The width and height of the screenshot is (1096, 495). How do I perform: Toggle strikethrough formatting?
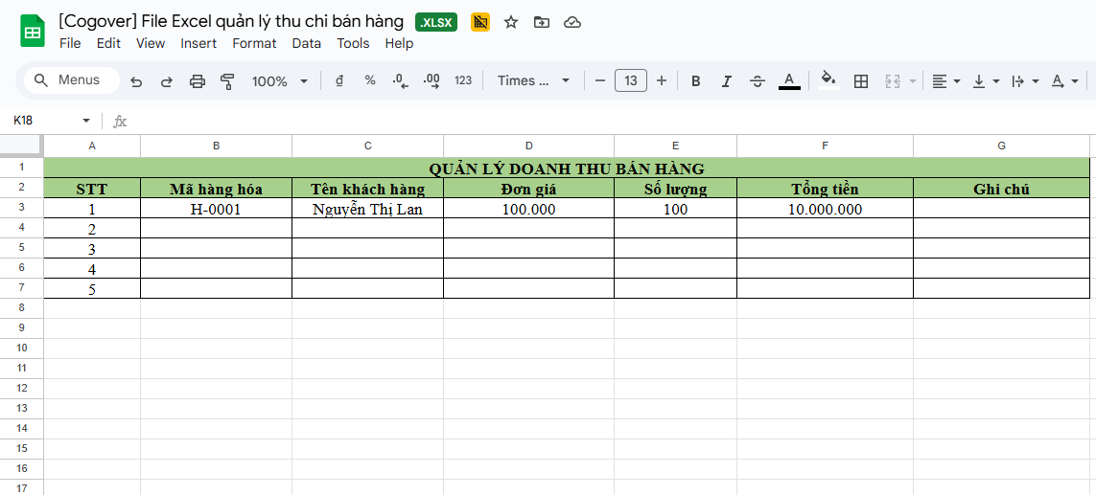(757, 81)
